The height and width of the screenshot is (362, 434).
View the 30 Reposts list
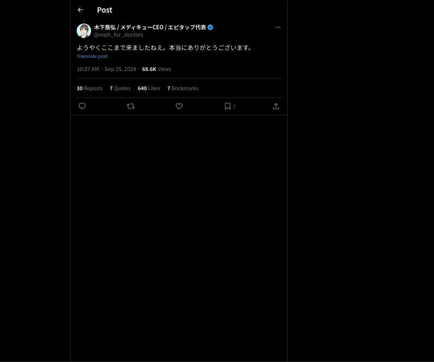point(89,88)
